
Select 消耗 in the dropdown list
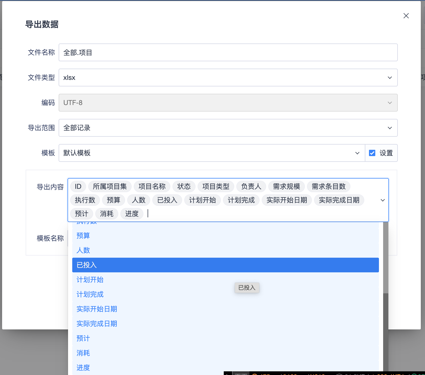225,353
